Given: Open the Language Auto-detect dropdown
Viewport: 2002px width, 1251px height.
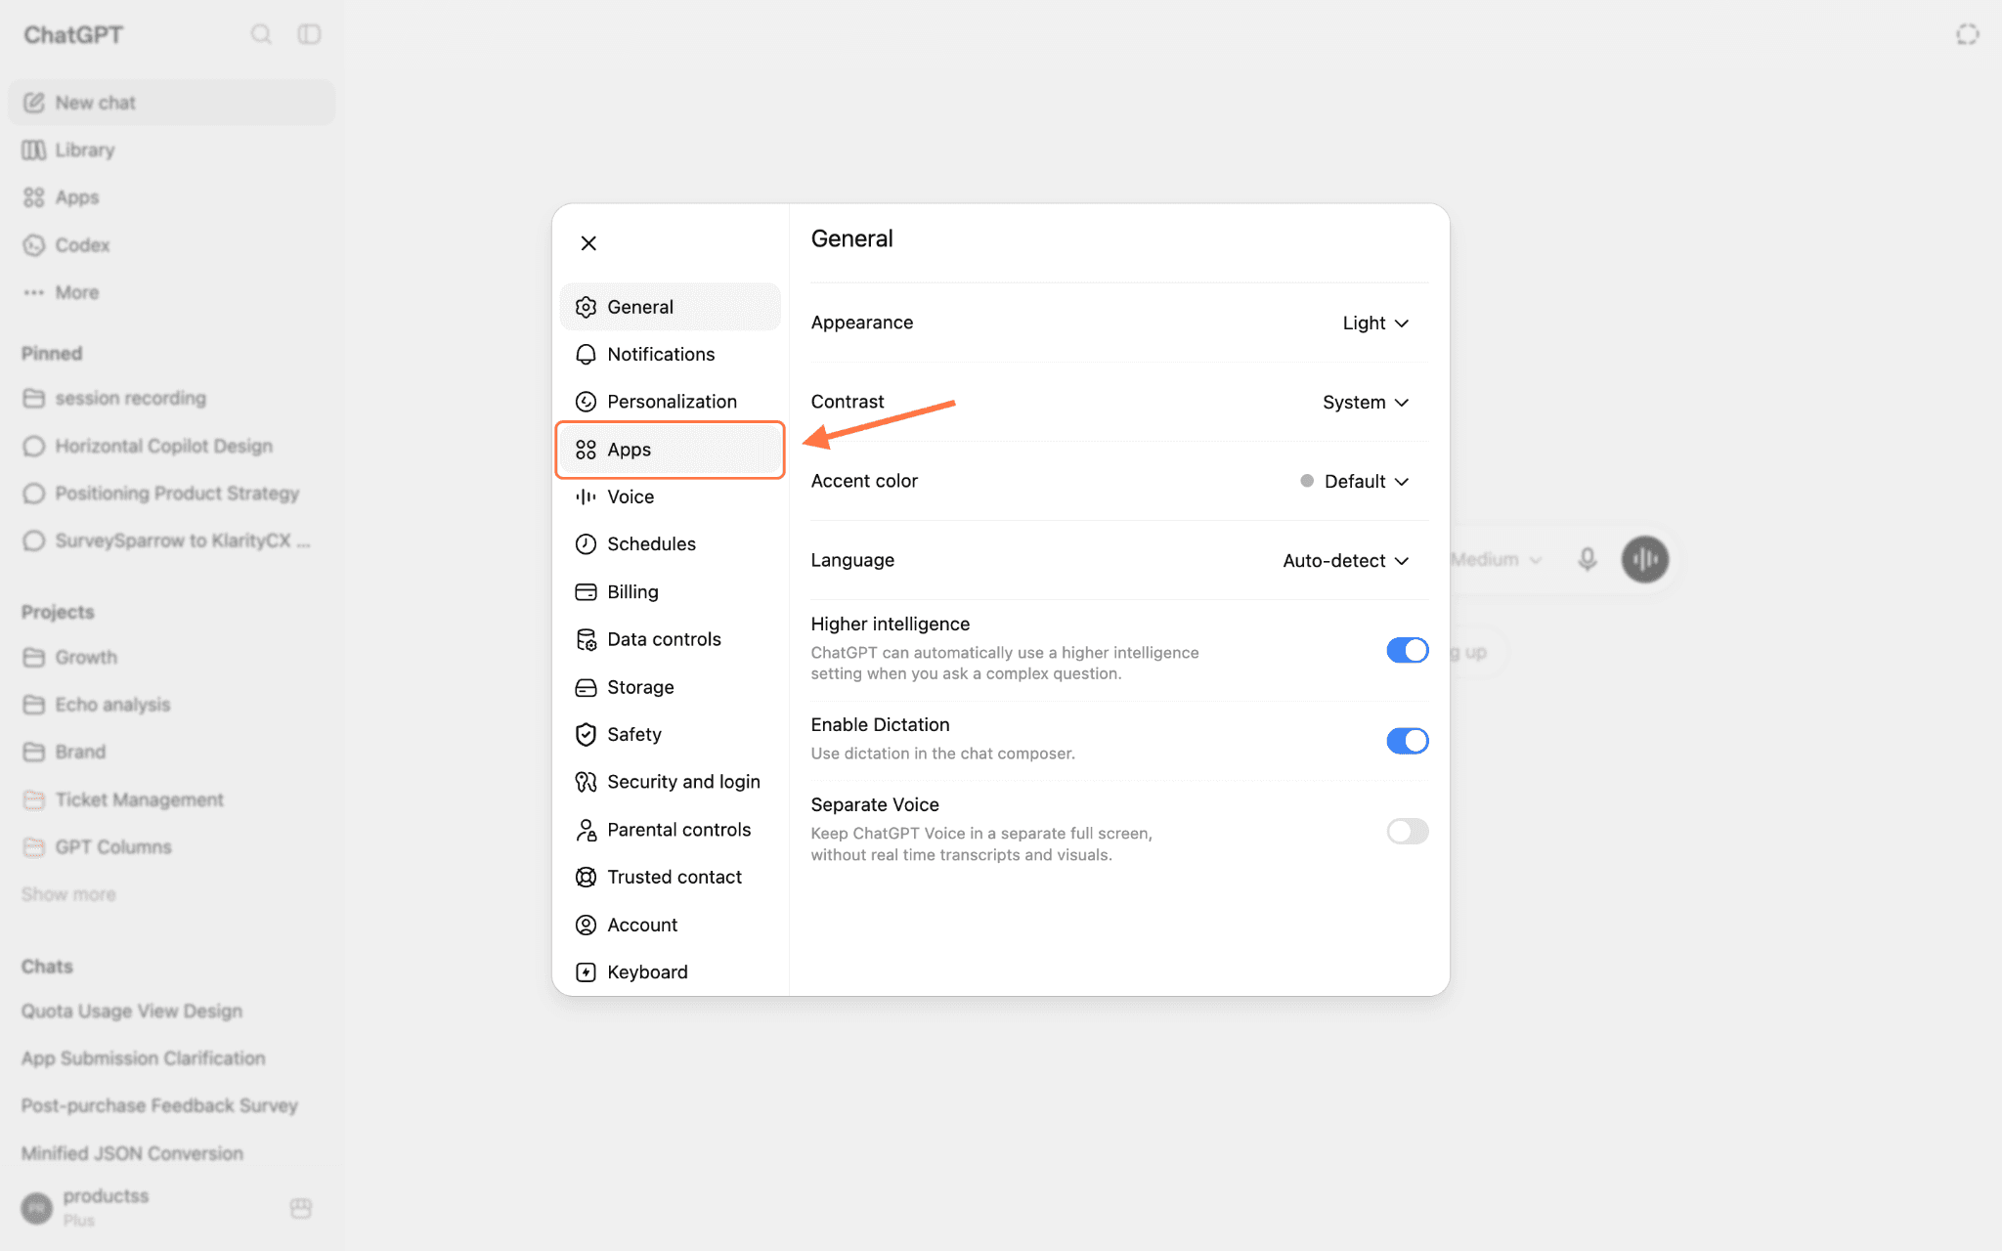Looking at the screenshot, I should (x=1346, y=560).
